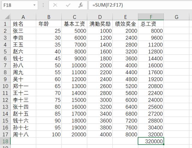
Task: Select column F header
Action: 151,17
